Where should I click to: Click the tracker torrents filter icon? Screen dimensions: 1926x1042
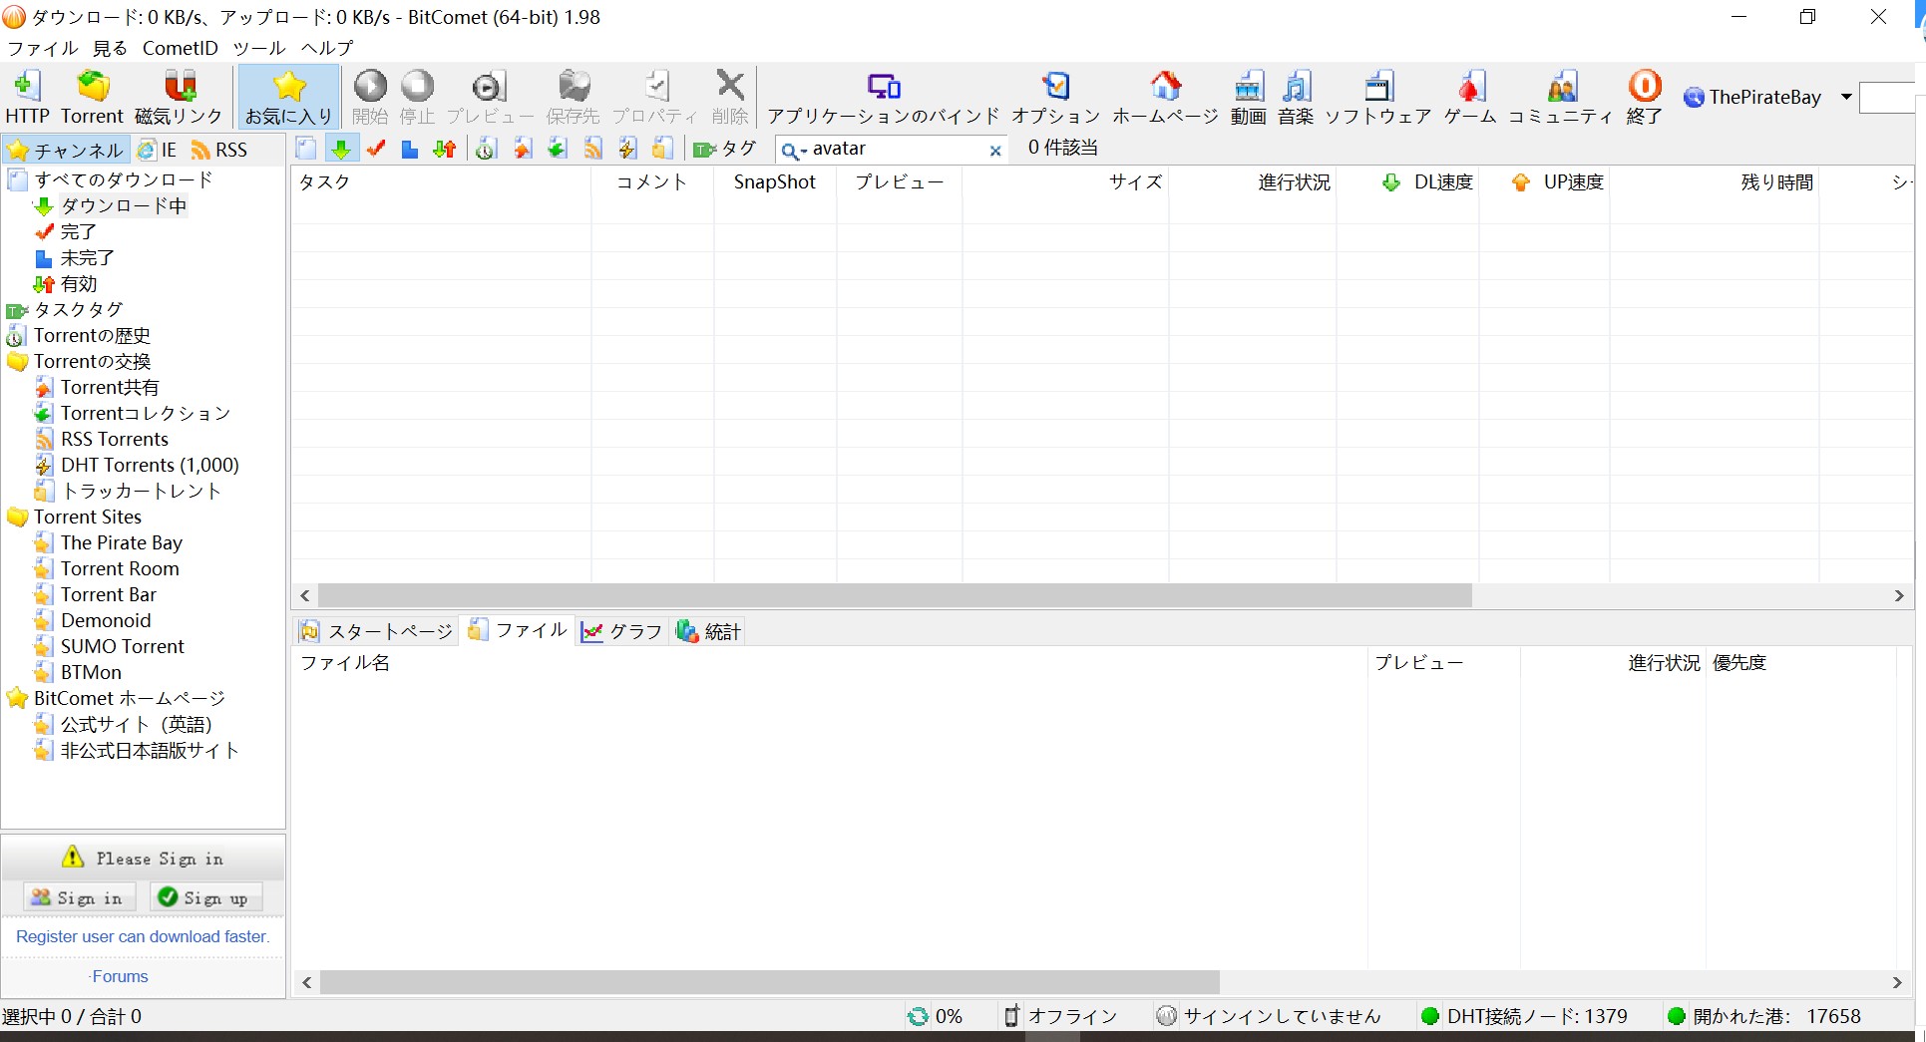point(662,149)
